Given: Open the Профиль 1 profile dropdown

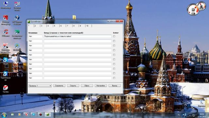Looking at the screenshot, I should click(x=40, y=86).
